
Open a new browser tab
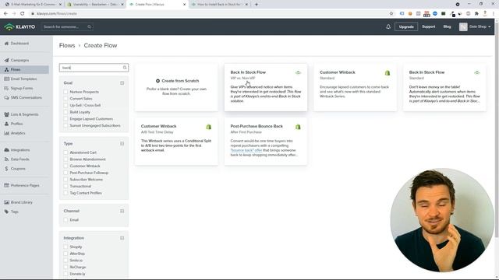[257, 5]
